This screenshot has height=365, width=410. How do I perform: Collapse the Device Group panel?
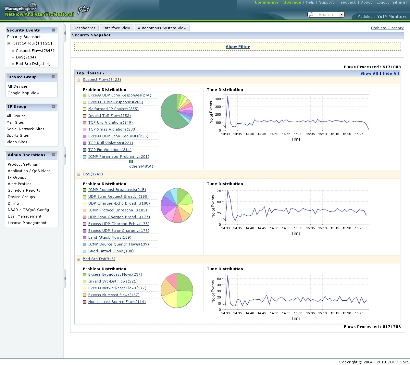pyautogui.click(x=53, y=77)
